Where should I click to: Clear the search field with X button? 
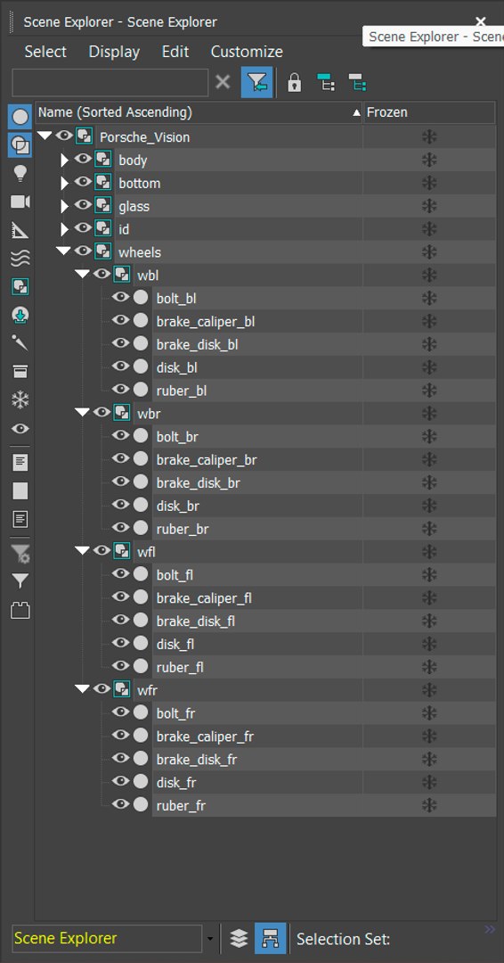[224, 82]
